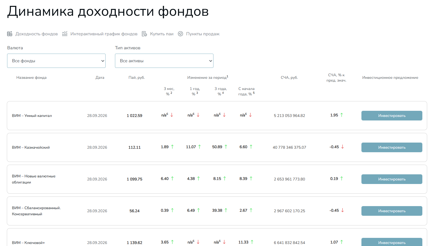Open fund ВИМ – Казначейский
This screenshot has width=433, height=246.
point(31,147)
